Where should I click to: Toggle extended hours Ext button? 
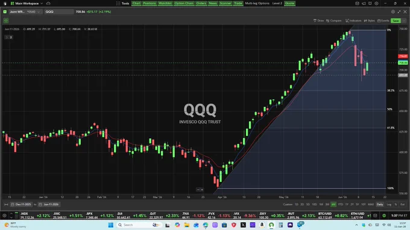point(402,204)
